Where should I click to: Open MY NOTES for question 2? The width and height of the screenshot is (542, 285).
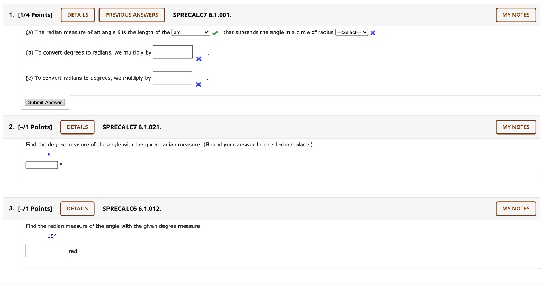(516, 127)
